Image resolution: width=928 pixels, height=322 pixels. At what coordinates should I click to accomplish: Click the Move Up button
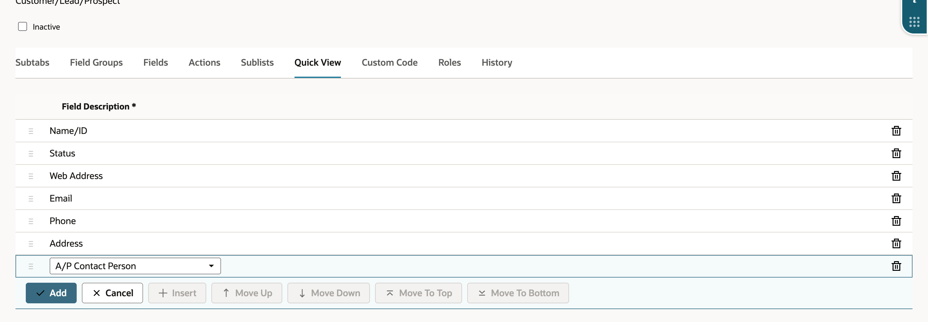pyautogui.click(x=247, y=293)
